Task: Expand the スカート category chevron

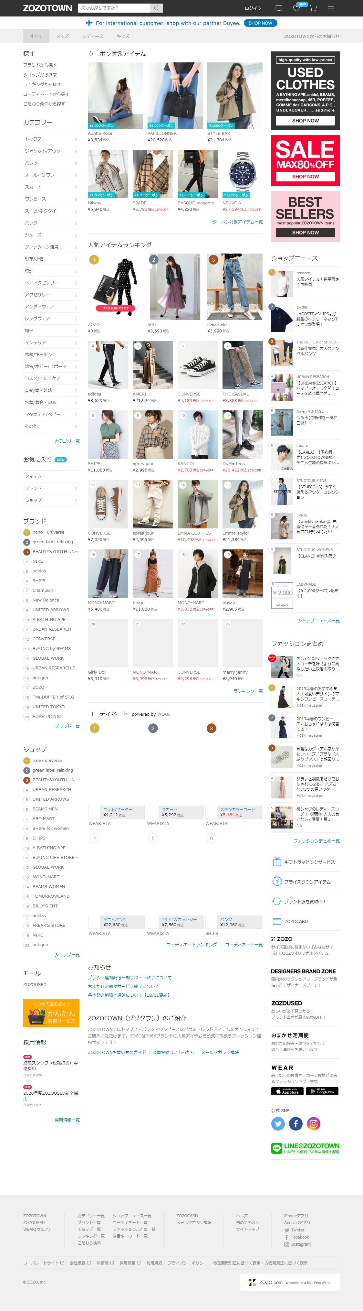Action: 76,187
